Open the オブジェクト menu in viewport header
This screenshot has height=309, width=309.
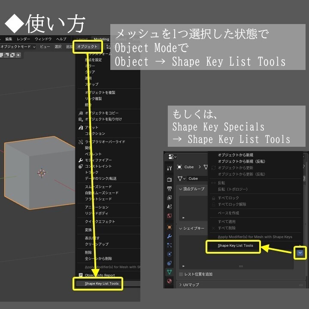(87, 47)
